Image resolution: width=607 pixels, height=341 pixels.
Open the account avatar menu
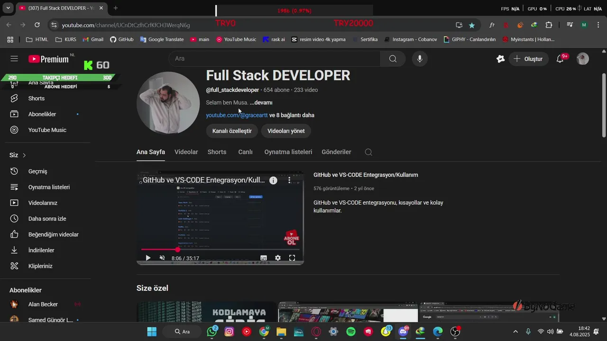[583, 59]
